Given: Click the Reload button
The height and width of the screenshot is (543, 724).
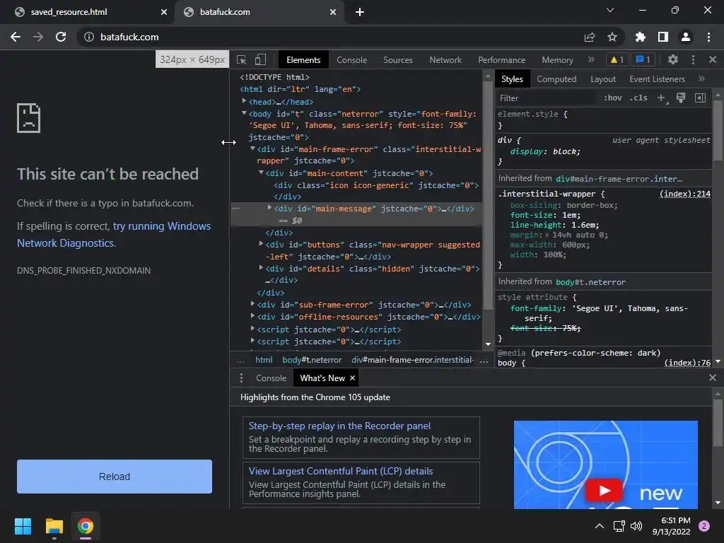Looking at the screenshot, I should click(x=115, y=477).
